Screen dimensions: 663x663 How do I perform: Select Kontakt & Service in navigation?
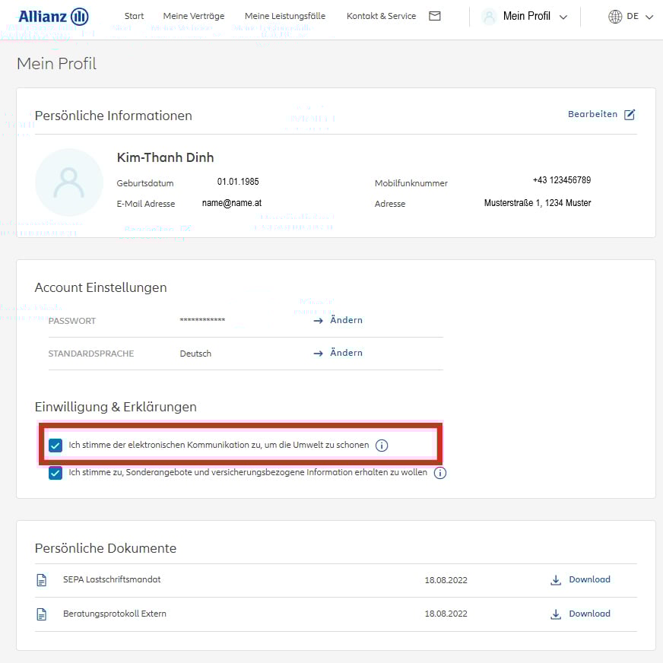[x=381, y=16]
